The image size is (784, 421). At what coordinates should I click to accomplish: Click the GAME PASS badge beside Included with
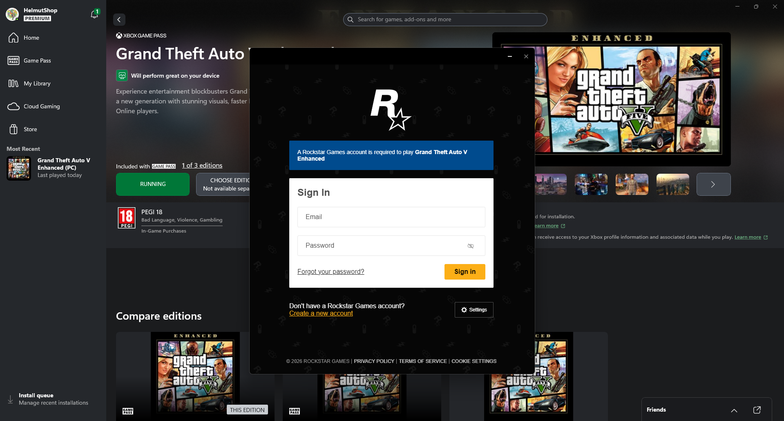tap(164, 166)
